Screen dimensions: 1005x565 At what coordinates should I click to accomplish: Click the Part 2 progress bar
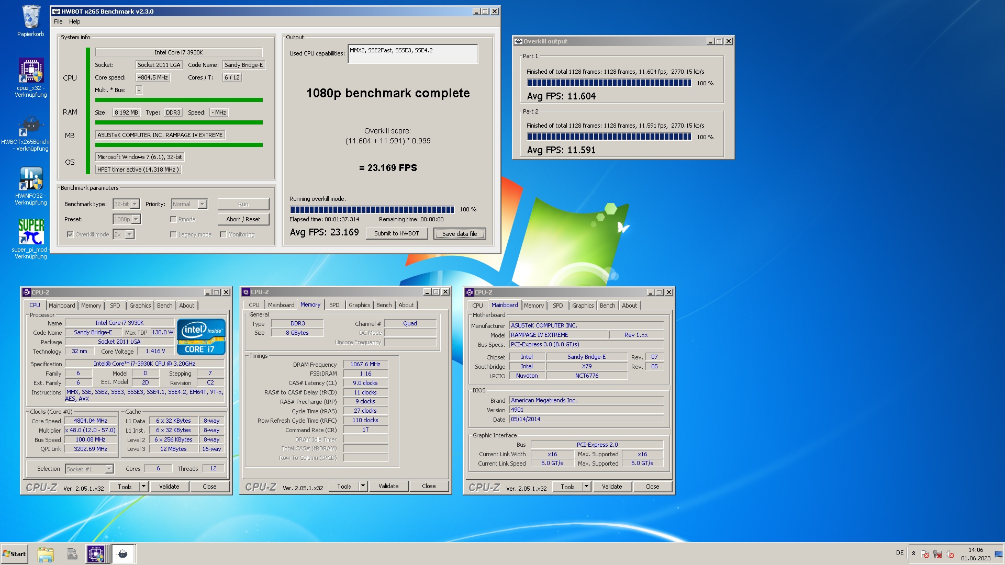[x=609, y=137]
